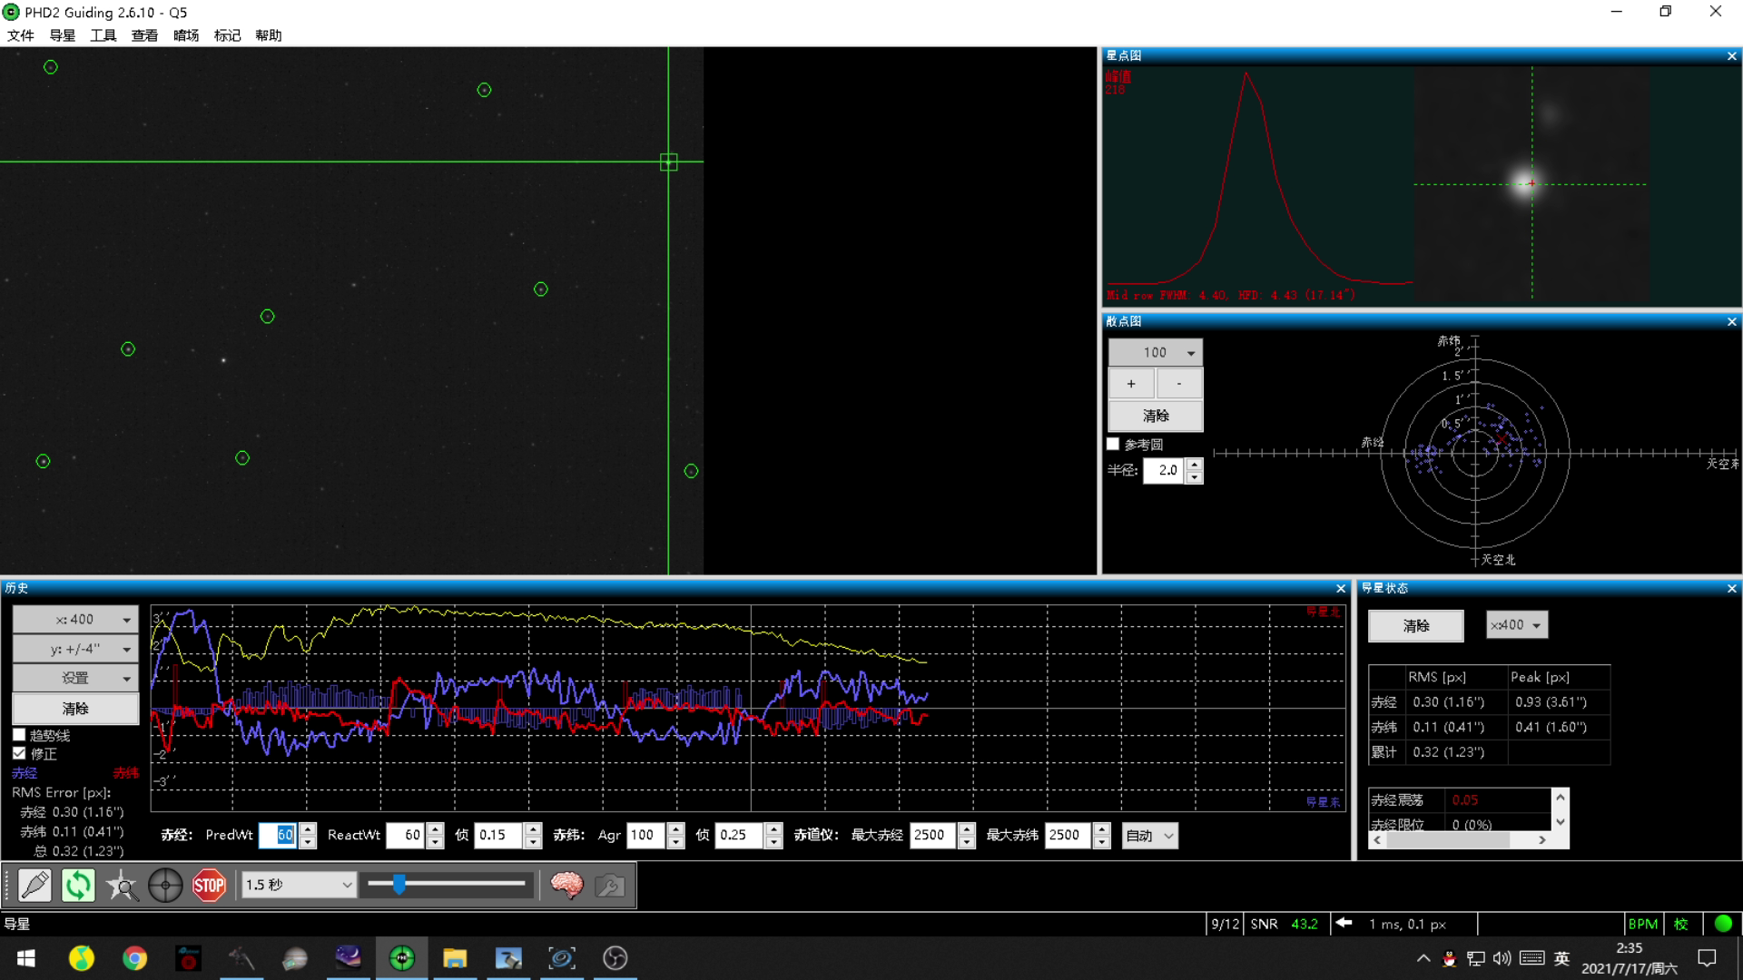The image size is (1743, 980).
Task: Close the 星点图 star profile panel
Action: point(1731,56)
